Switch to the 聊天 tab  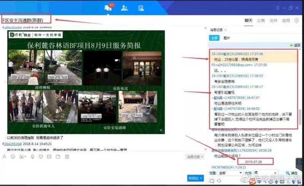pos(248,21)
